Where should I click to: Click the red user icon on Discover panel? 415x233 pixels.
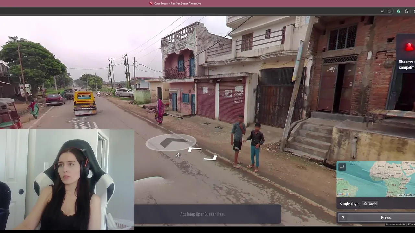click(x=410, y=47)
